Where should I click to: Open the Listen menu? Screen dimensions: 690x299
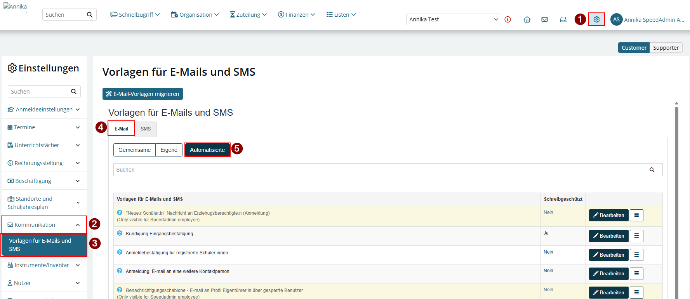[x=341, y=15]
